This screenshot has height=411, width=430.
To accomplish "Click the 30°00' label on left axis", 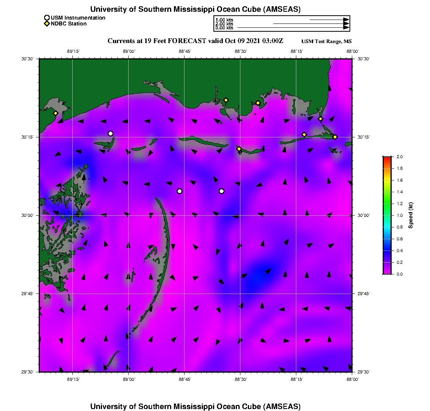I will (x=28, y=215).
